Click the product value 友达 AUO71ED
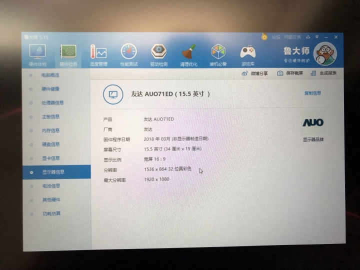Image resolution: width=360 pixels, height=270 pixels. (158, 119)
